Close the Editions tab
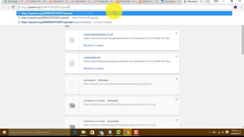Viewport: 244px width, 137px height. 157,2
